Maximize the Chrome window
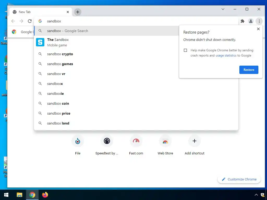This screenshot has width=267, height=200. tap(247, 9)
